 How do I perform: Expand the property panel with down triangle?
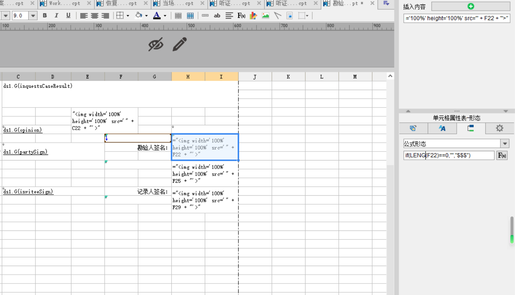506,111
